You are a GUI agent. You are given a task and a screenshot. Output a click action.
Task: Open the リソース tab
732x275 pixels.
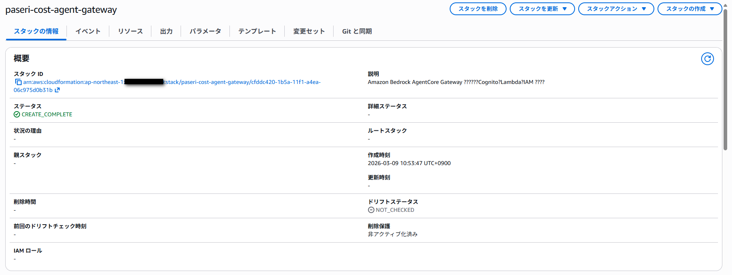coord(130,31)
